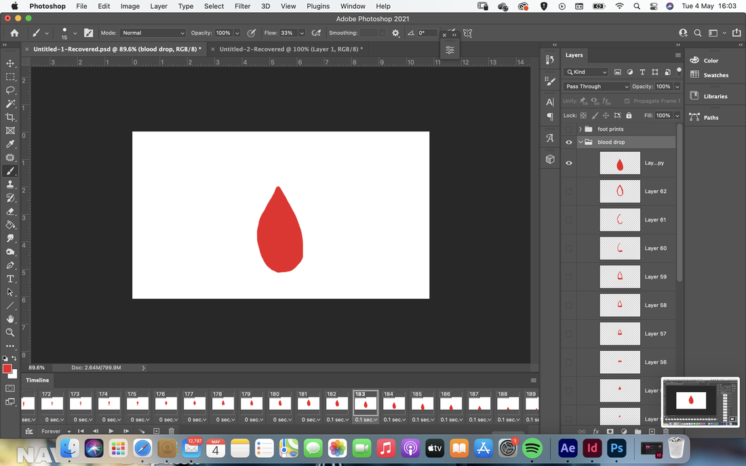Open the brush Mode Normal dropdown
The width and height of the screenshot is (746, 466).
tap(152, 33)
